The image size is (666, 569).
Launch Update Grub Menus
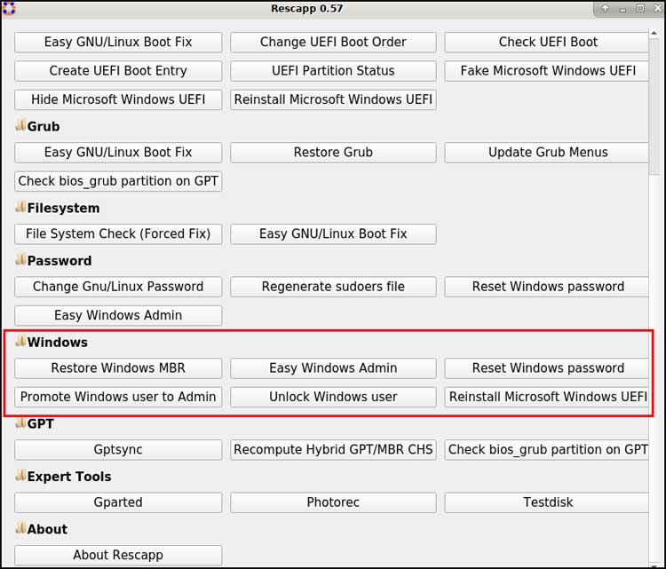click(x=547, y=152)
